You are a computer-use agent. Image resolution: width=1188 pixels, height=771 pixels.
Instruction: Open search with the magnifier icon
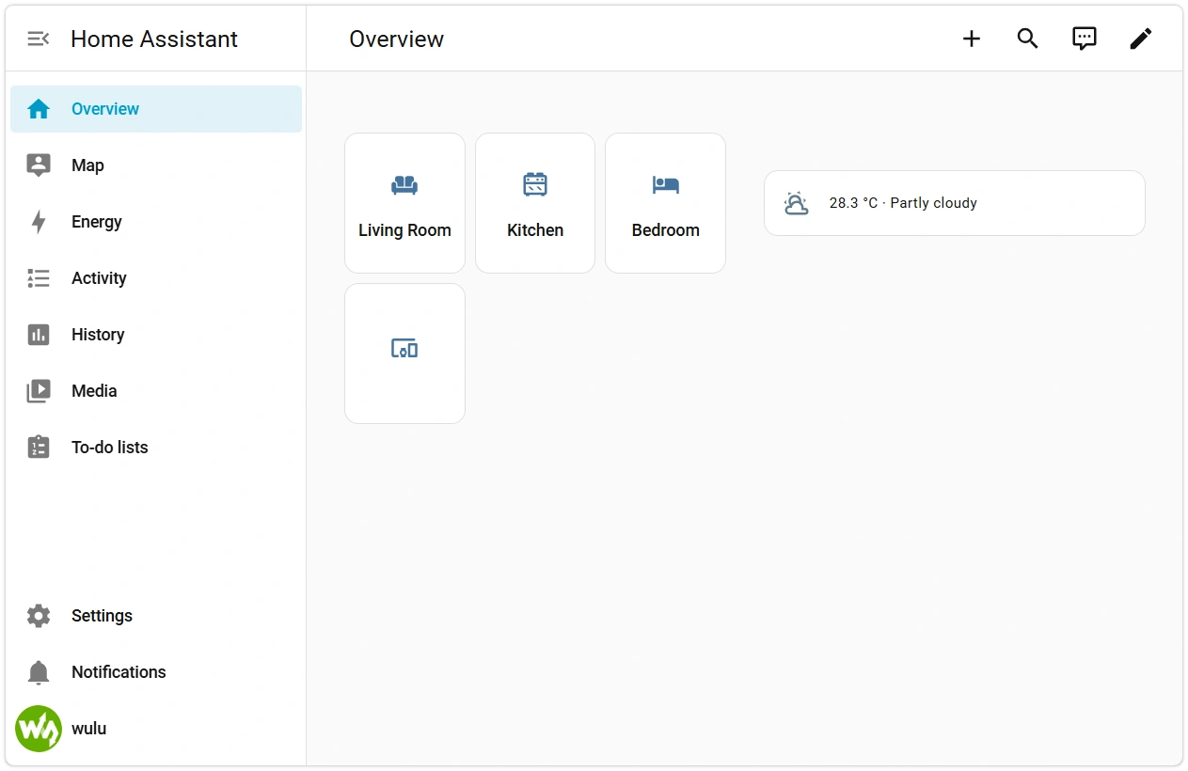click(x=1028, y=39)
